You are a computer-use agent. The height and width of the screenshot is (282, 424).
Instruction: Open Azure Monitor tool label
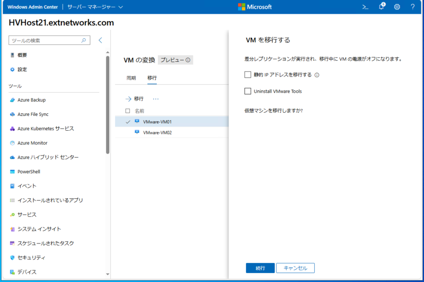point(32,143)
